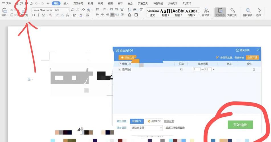Viewport: 271px width, 142px height.
Task: Align paragraph left
Action: pos(97,15)
